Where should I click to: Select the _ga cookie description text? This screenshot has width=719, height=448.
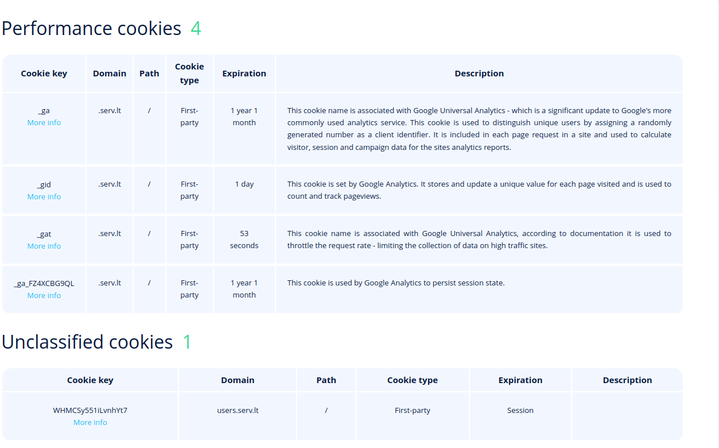click(479, 129)
